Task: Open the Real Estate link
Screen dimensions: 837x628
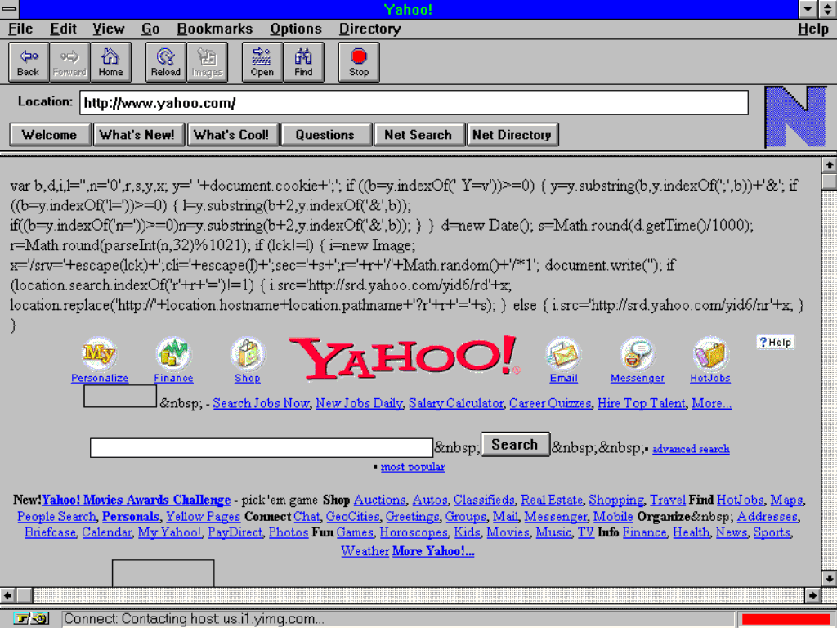Action: tap(552, 500)
